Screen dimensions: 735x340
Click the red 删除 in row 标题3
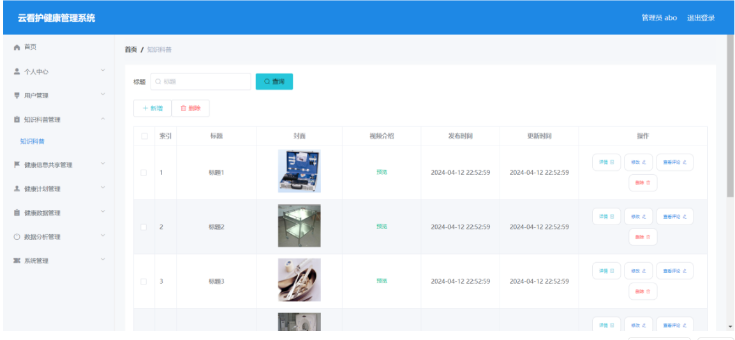click(x=642, y=292)
